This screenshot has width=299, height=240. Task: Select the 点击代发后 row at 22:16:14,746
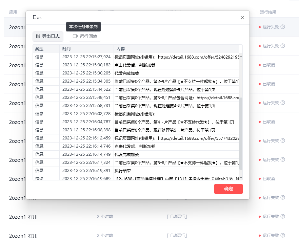point(136,146)
